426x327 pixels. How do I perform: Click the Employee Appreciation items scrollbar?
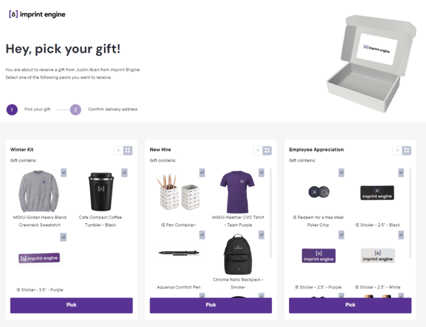[410, 213]
